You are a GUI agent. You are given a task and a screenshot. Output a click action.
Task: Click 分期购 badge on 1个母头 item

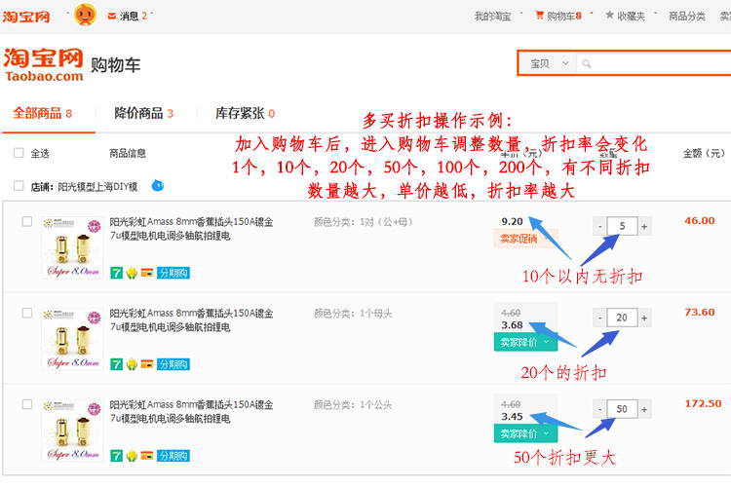pos(173,364)
